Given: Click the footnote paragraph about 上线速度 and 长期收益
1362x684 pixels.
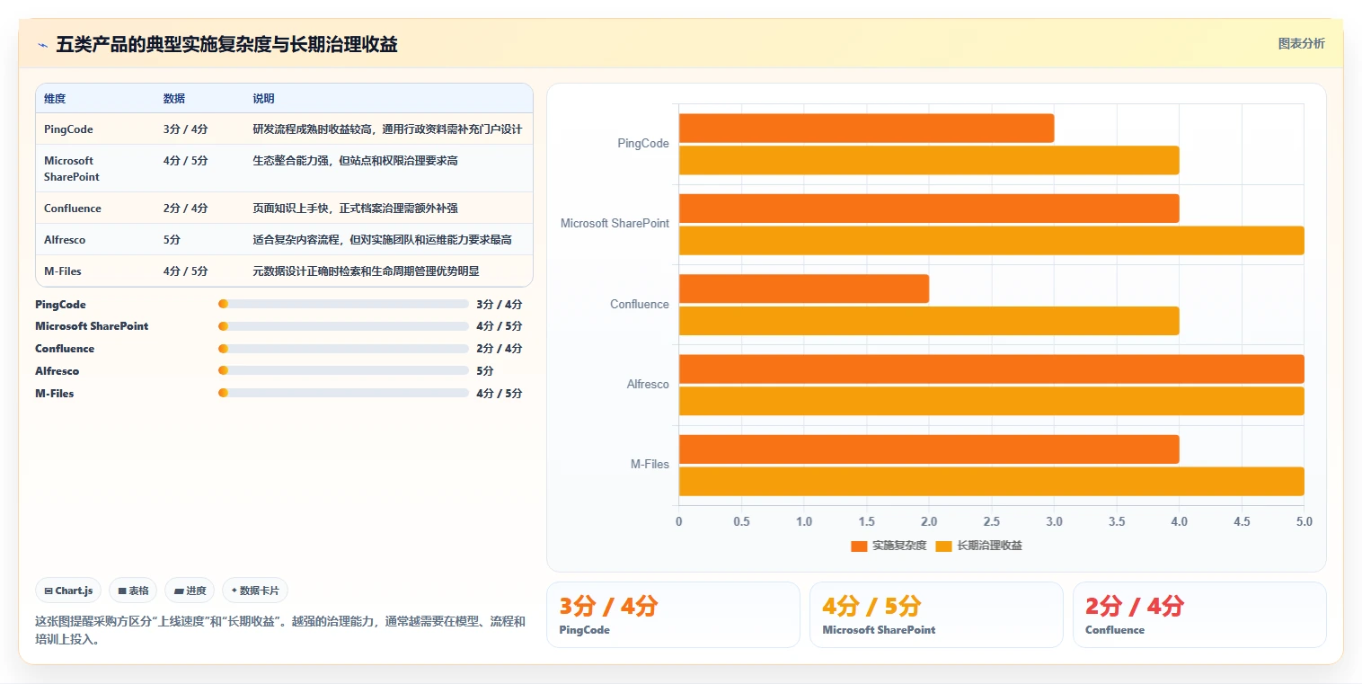Looking at the screenshot, I should [x=280, y=631].
